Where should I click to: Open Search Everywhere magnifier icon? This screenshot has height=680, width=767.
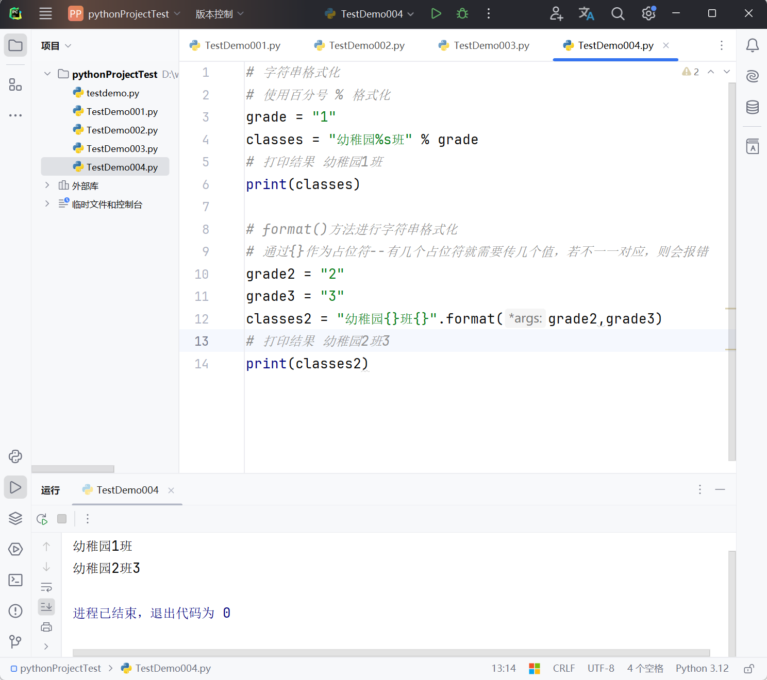[x=618, y=14]
